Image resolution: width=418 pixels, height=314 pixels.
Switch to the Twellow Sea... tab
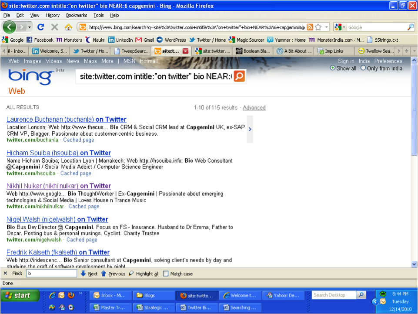click(x=375, y=51)
